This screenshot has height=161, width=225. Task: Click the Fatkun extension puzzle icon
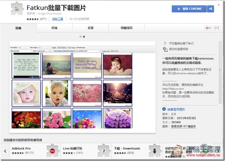[17, 9]
